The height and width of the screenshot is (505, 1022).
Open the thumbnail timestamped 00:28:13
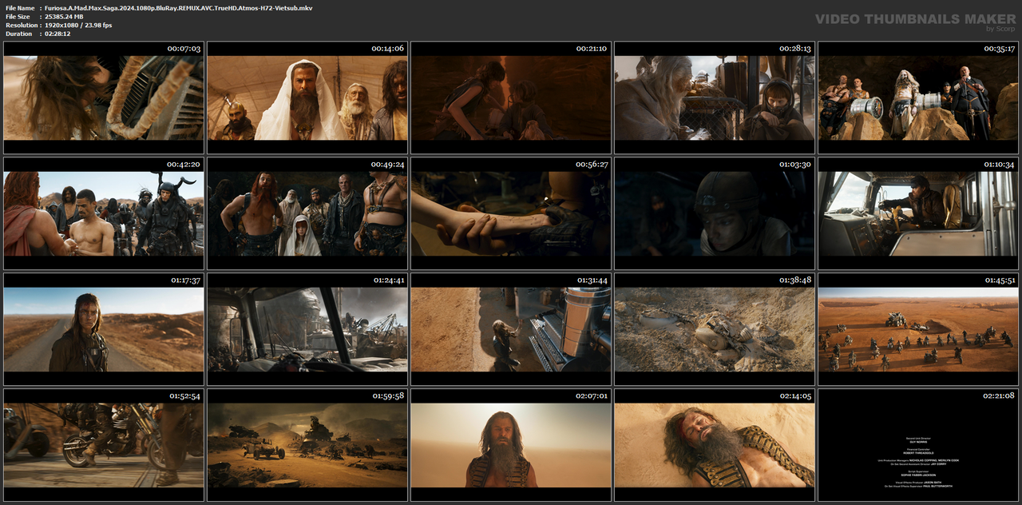(715, 97)
